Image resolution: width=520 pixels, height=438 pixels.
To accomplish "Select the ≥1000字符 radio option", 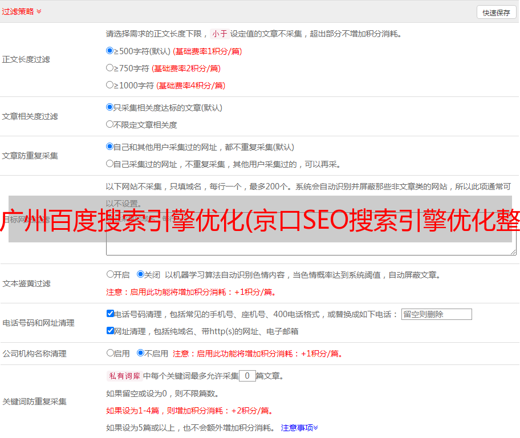I will point(110,85).
